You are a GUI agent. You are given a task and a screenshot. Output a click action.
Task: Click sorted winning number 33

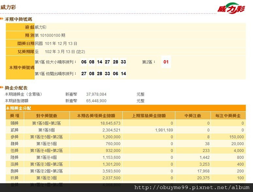pyautogui.click(x=123, y=62)
